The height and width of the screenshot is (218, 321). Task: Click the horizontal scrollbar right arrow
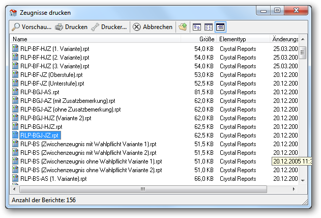click(x=294, y=189)
